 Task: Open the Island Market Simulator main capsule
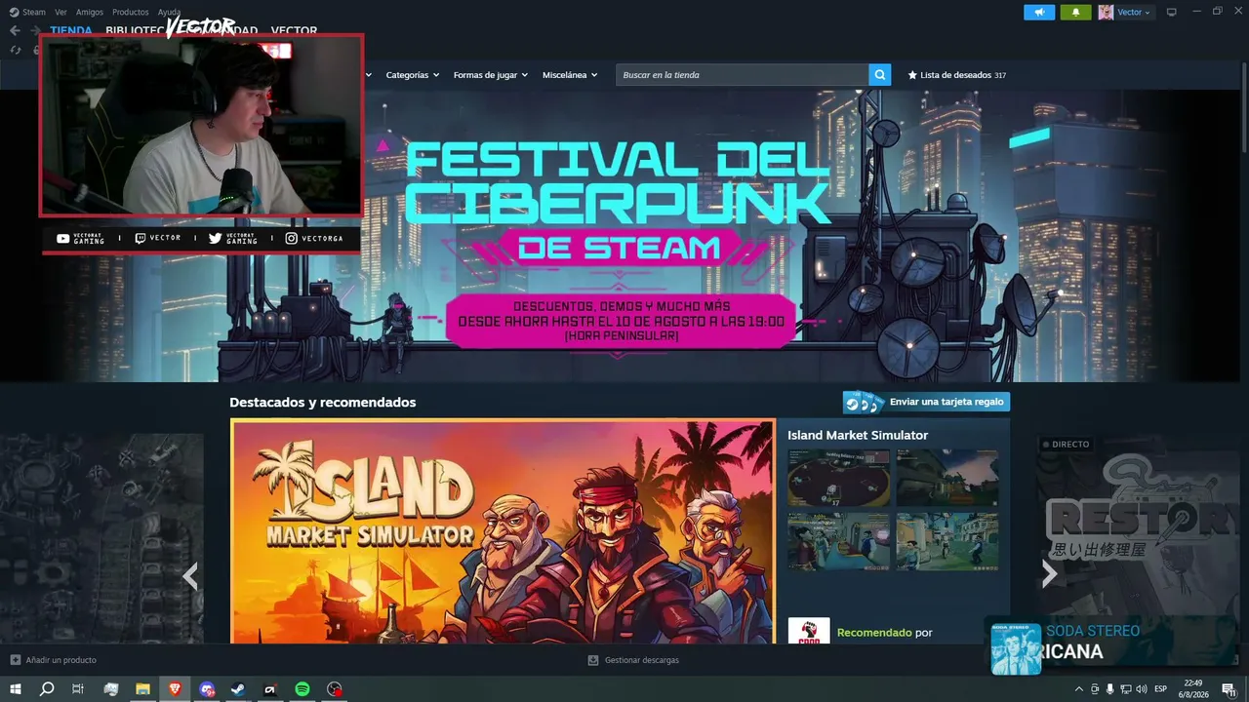click(503, 531)
